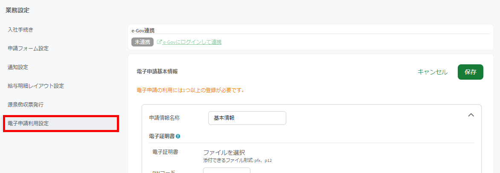Image resolution: width=500 pixels, height=173 pixels.
Task: Select 源泉徴収票発行 in the sidebar
Action: point(26,104)
